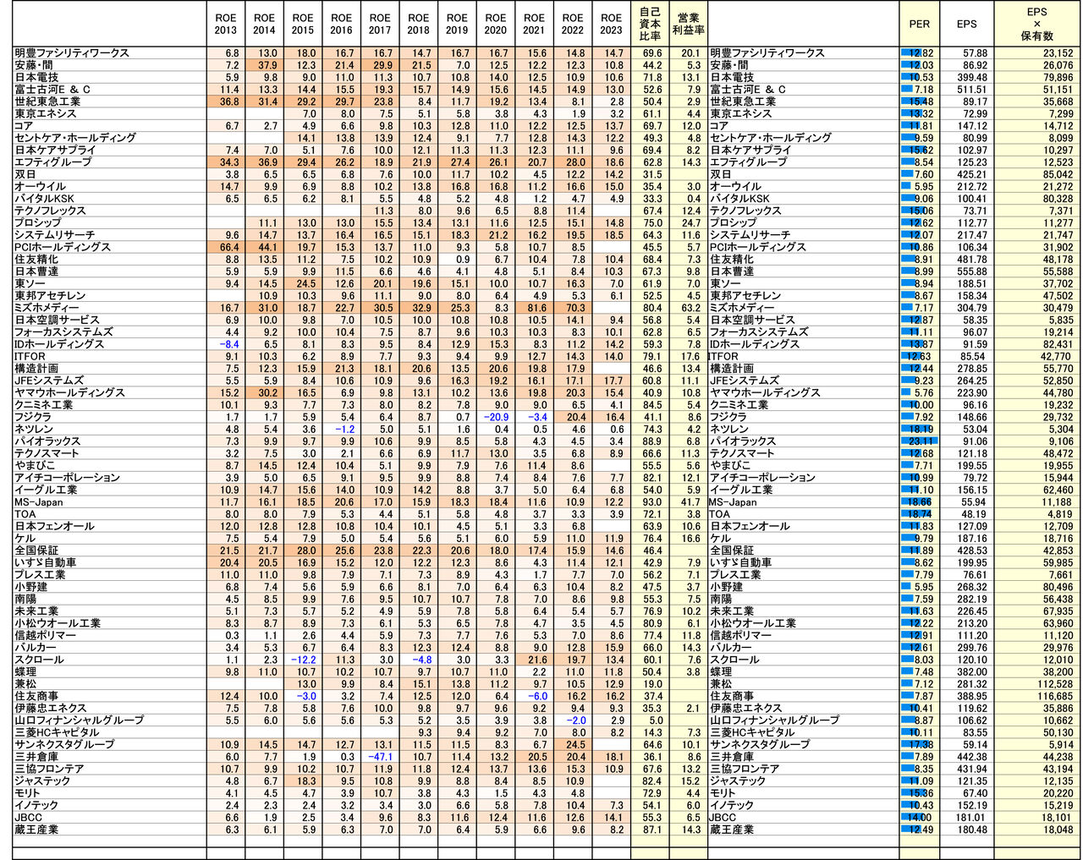This screenshot has width=1083, height=860.
Task: Click the 自己資本比率 column header
Action: click(650, 24)
